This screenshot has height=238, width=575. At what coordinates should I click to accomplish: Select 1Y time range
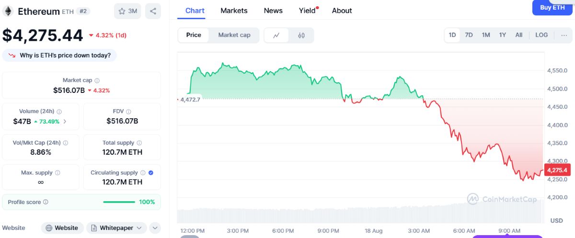pos(503,35)
